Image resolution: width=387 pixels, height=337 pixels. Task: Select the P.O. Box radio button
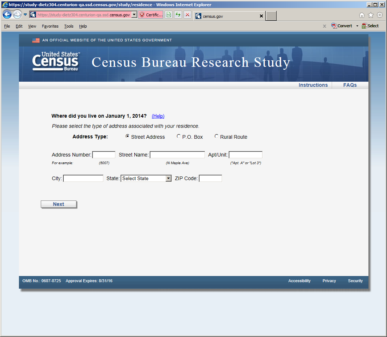coord(178,136)
